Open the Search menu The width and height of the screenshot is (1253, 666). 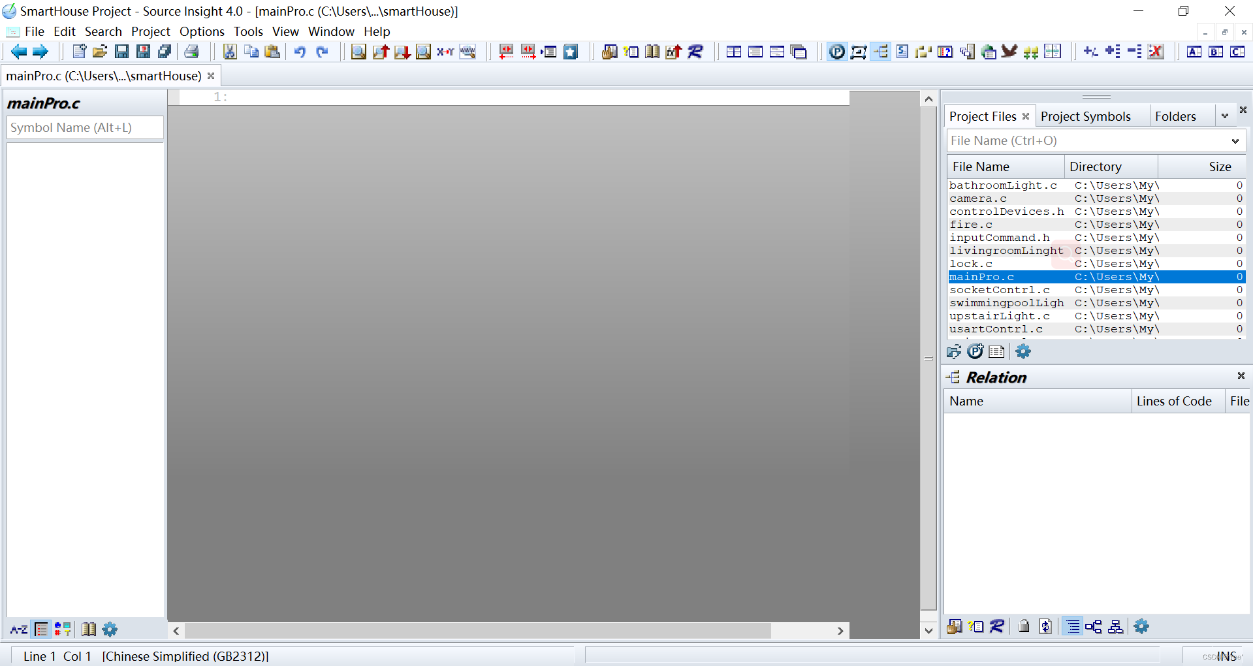click(x=103, y=31)
